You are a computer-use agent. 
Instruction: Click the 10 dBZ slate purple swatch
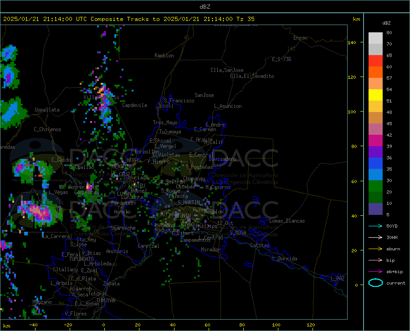coord(375,209)
